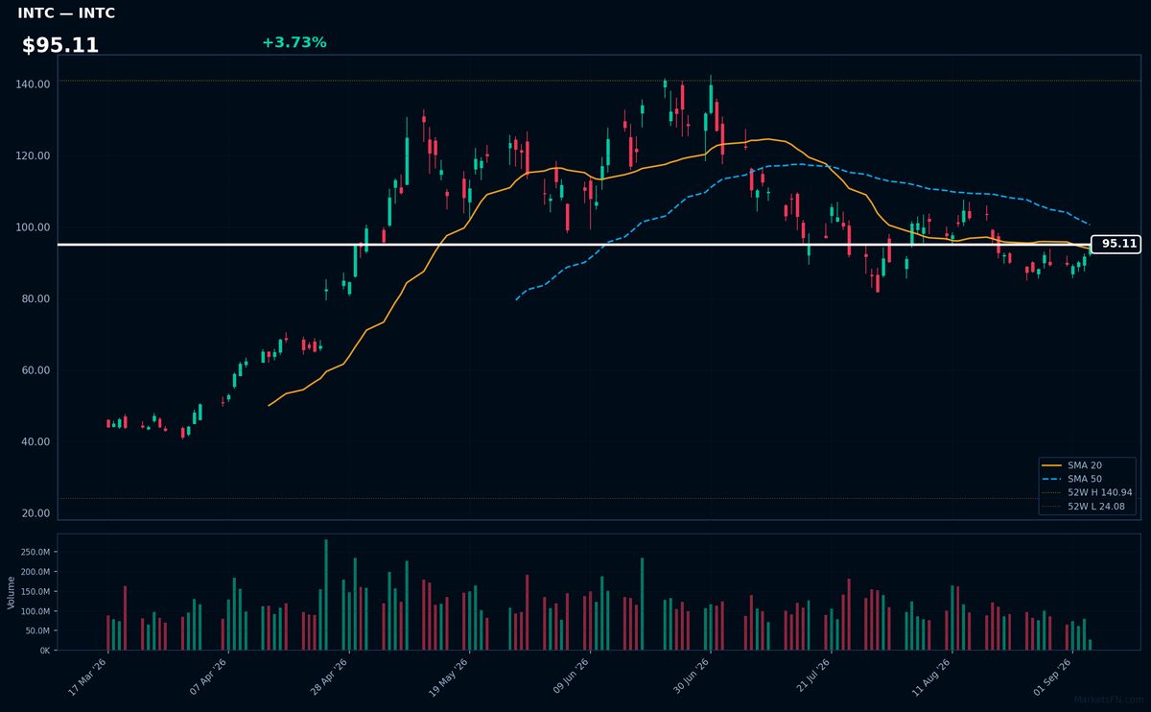This screenshot has width=1151, height=712.
Task: Click the 30 Jun '26 date label
Action: [x=690, y=677]
